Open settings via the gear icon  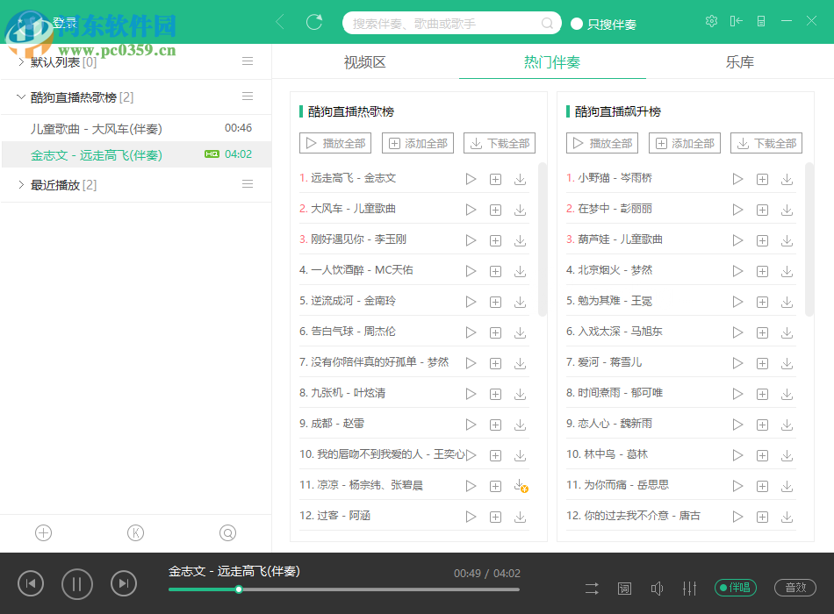click(711, 20)
